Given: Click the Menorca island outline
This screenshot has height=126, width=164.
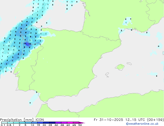Looking at the screenshot, I should pos(129,64).
